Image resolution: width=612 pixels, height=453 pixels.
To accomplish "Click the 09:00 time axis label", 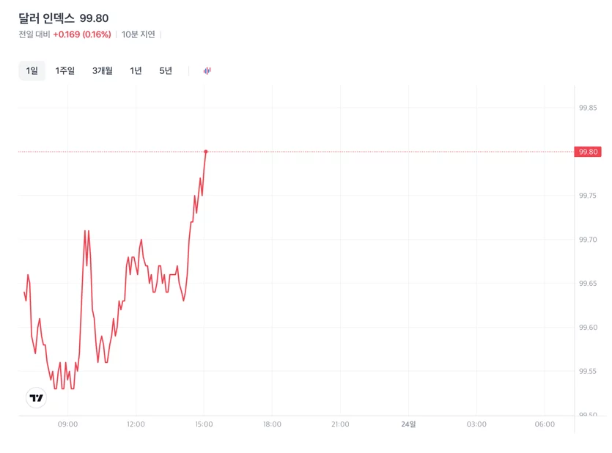I will coord(67,424).
